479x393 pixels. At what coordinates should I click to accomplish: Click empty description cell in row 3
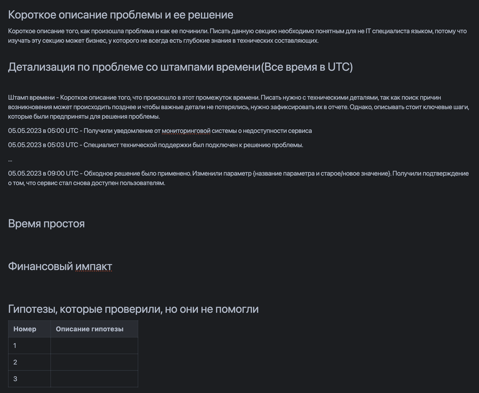pyautogui.click(x=94, y=379)
